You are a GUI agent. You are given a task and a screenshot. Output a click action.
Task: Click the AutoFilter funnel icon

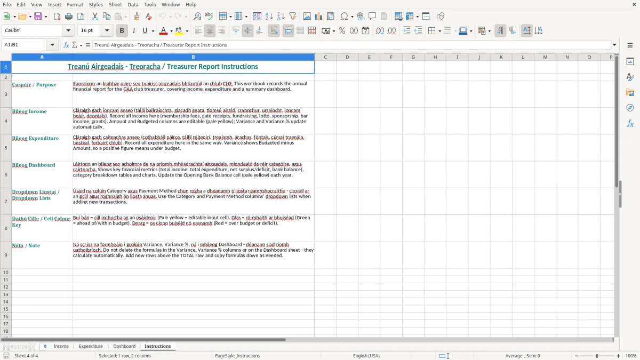(x=293, y=17)
